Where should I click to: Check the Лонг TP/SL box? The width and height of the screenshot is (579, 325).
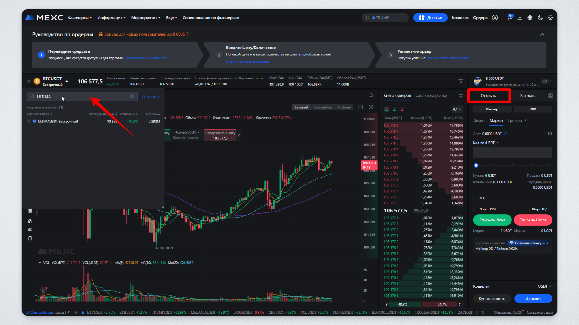[476, 209]
